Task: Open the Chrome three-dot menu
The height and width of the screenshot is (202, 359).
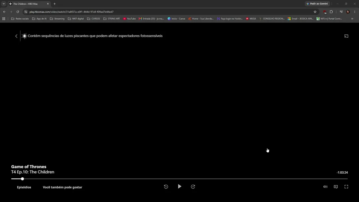Action: [x=355, y=12]
